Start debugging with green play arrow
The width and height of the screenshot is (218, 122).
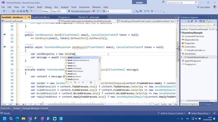[69, 11]
